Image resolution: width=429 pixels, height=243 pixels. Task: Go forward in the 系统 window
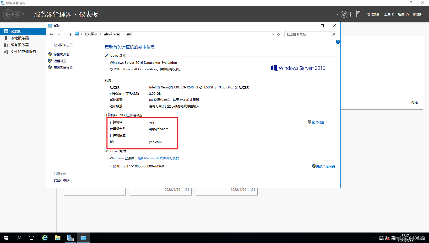tap(59, 34)
